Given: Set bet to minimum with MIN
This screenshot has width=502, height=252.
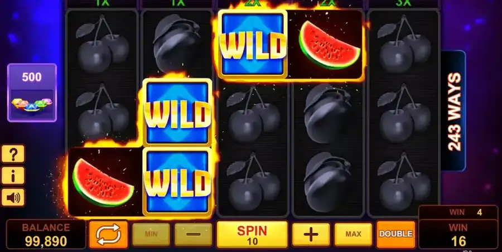Looking at the screenshot, I should [x=151, y=234].
